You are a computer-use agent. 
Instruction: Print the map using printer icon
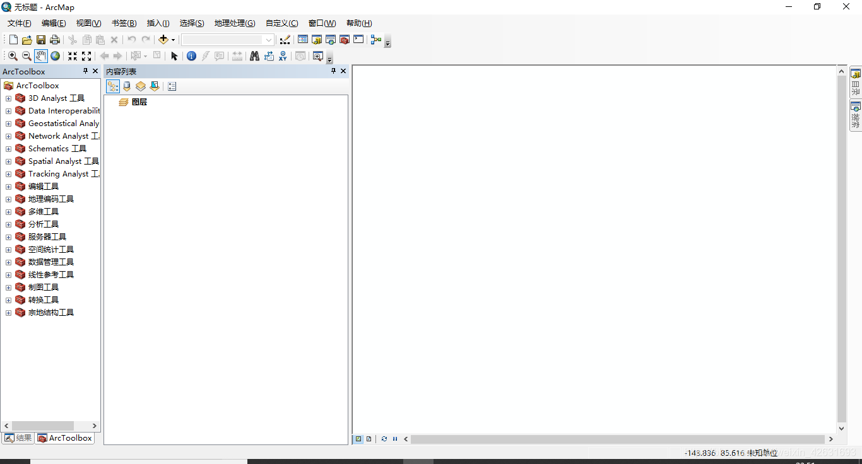(x=55, y=40)
